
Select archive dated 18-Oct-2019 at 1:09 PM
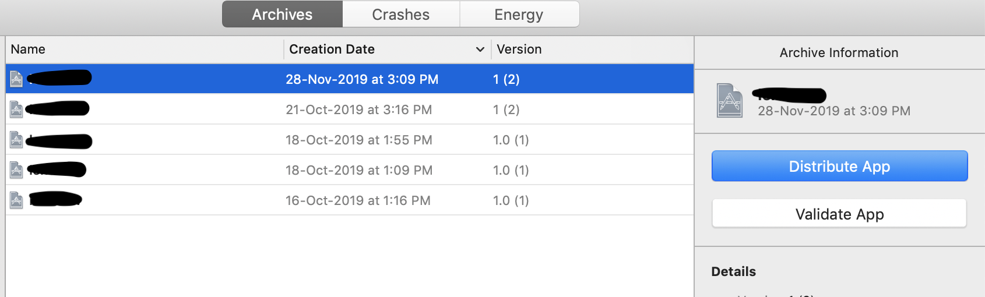pyautogui.click(x=358, y=170)
